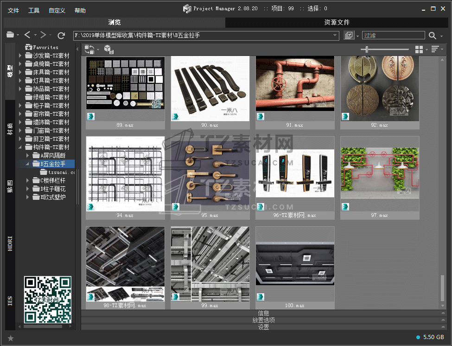Open the 工具 menu
The height and width of the screenshot is (346, 452).
[x=34, y=10]
